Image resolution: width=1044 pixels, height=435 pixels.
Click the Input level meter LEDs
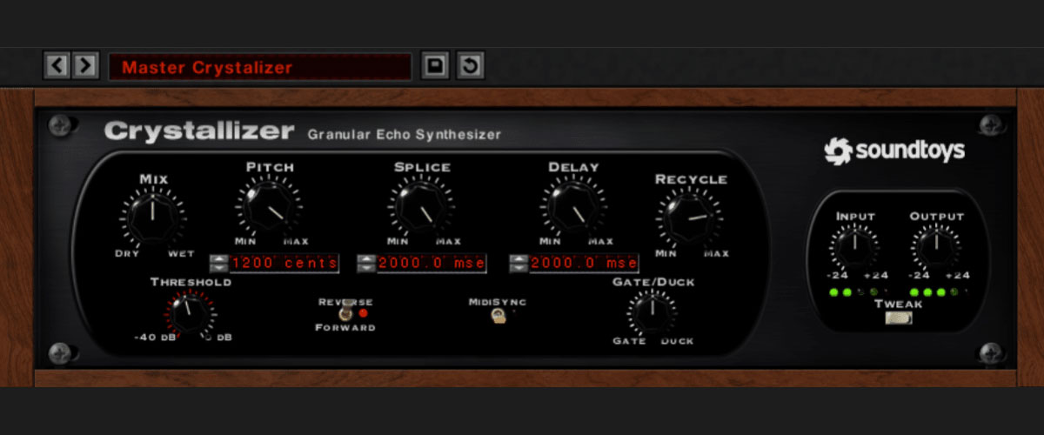tap(856, 291)
